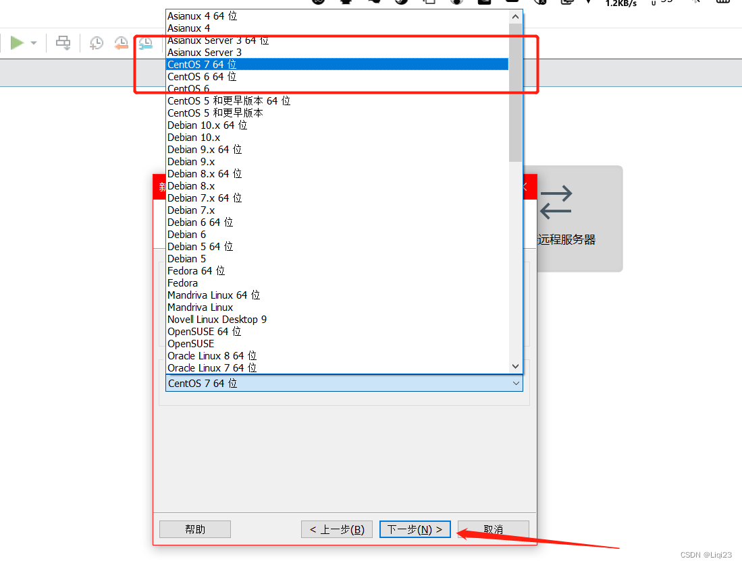The image size is (742, 565).
Task: Select the Debian 9.x entry
Action: (338, 162)
